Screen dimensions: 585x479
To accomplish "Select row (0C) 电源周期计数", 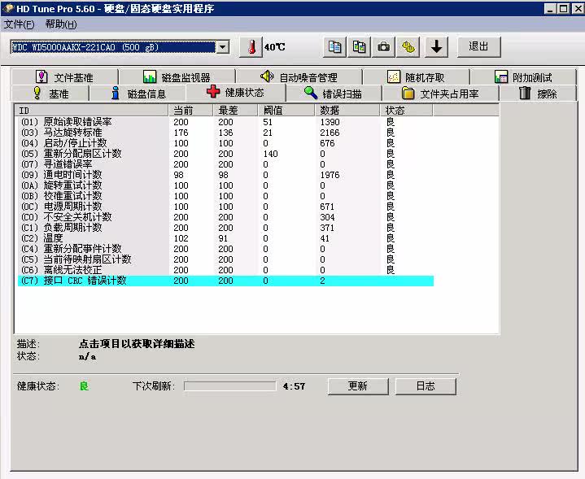I will tap(225, 207).
